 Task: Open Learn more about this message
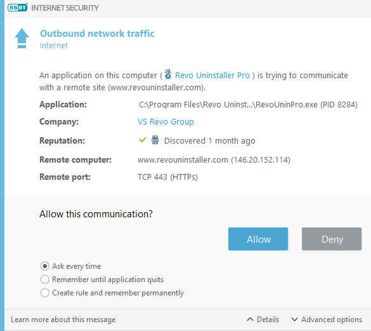63,320
